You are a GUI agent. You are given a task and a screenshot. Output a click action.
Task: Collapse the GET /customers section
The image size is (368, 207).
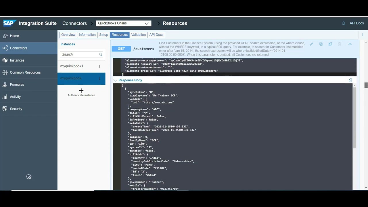[x=350, y=44]
